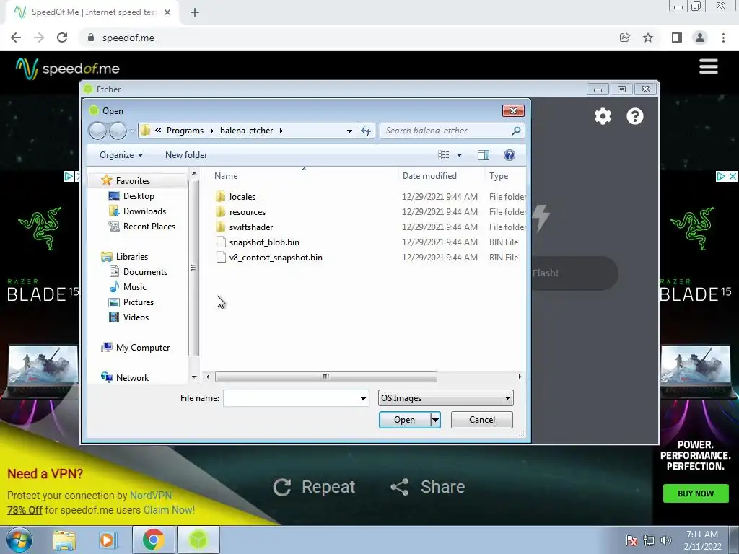The image size is (739, 554).
Task: Click Repeat on the speed test page
Action: coord(315,487)
